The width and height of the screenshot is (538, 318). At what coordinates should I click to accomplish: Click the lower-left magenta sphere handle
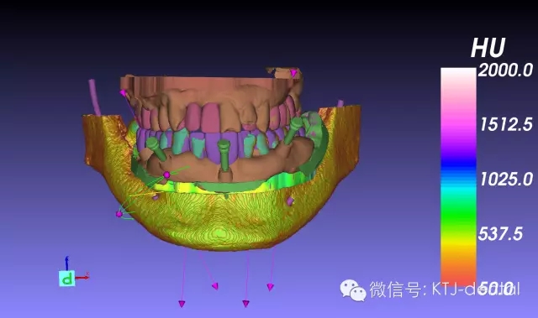click(119, 214)
